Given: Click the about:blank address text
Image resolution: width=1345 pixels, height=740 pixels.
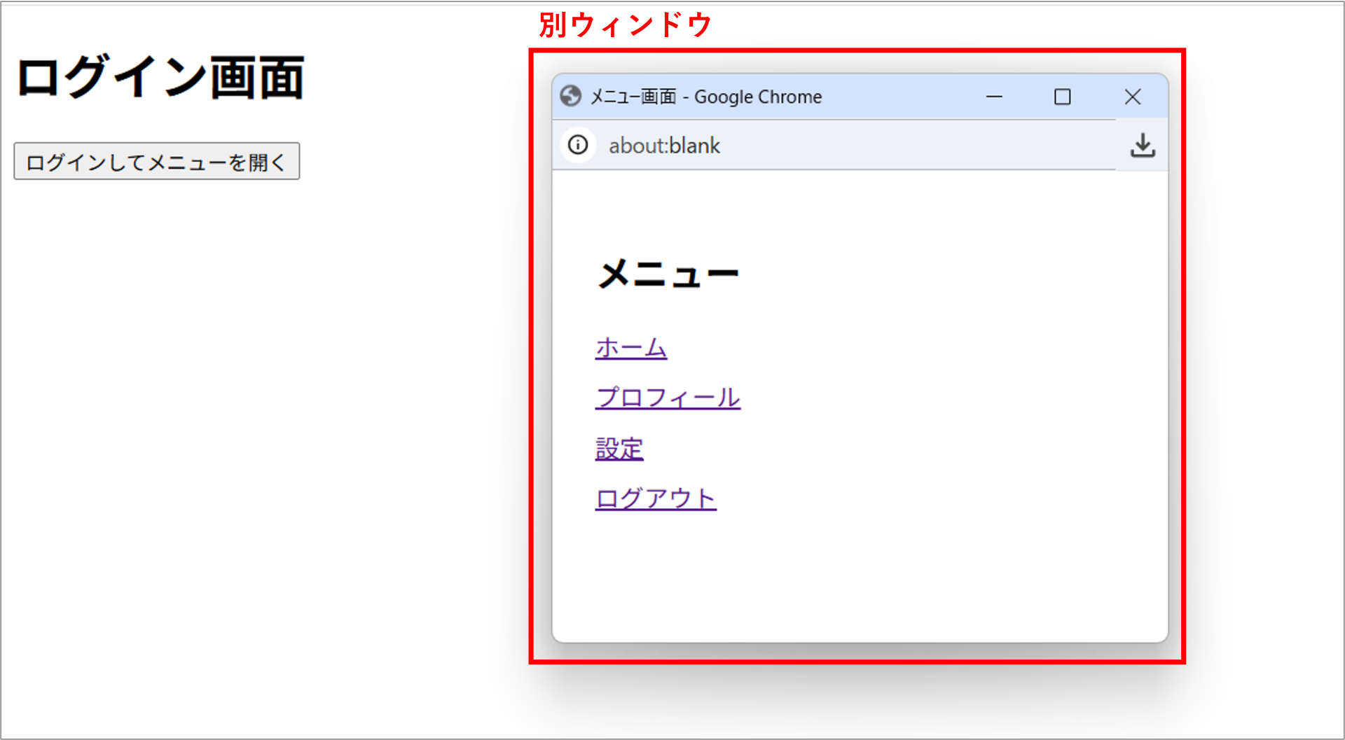Looking at the screenshot, I should pos(663,146).
